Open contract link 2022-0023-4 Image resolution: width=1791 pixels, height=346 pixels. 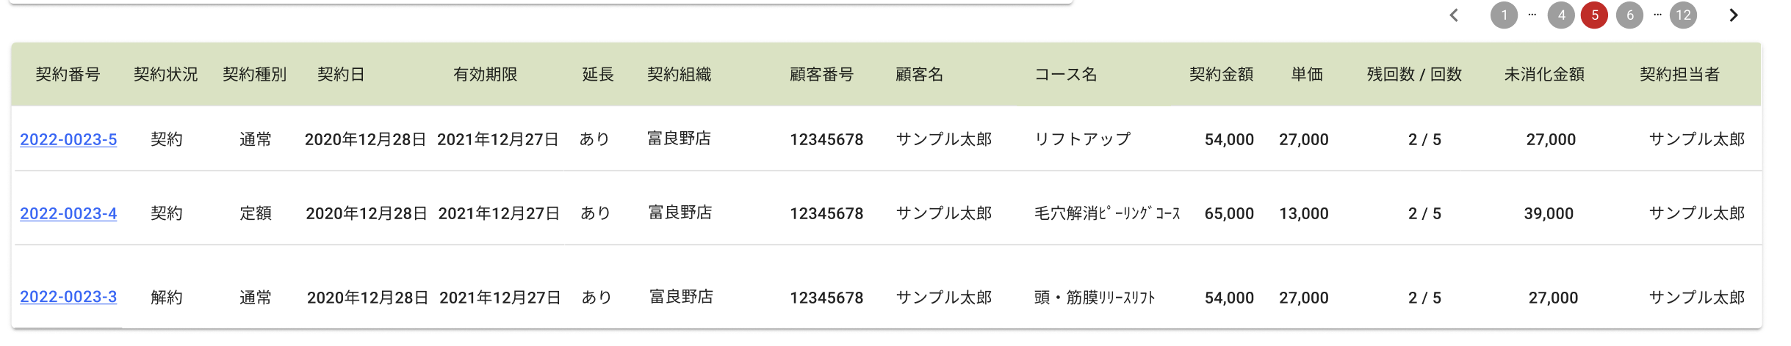[68, 213]
